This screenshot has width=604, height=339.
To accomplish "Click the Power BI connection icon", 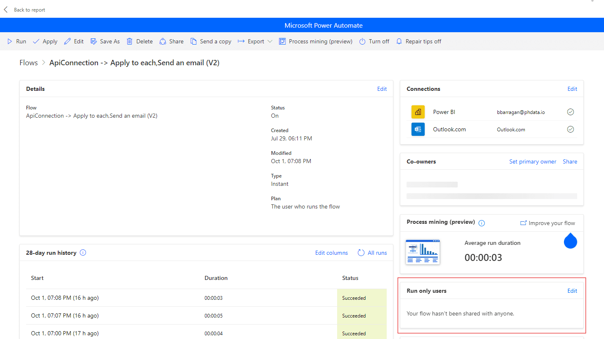I will coord(418,112).
